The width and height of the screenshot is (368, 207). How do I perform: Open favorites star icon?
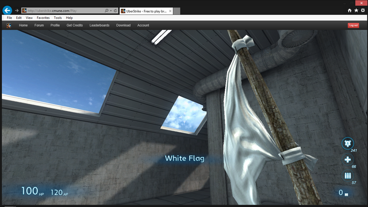coord(356,10)
